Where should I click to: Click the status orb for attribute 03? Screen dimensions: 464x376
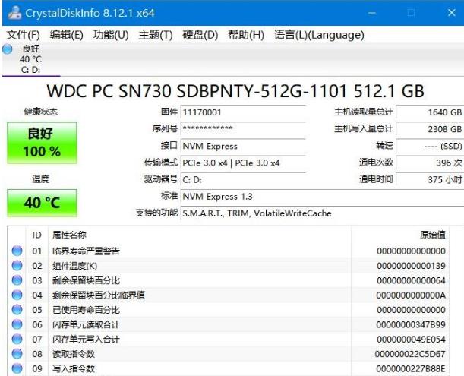tap(17, 280)
